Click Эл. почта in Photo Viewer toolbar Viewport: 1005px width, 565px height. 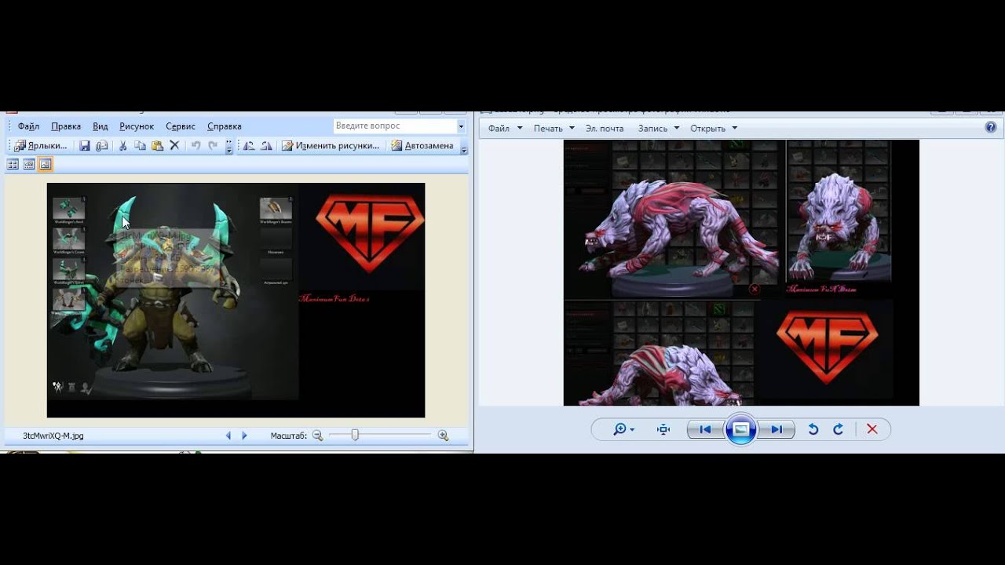click(x=605, y=129)
